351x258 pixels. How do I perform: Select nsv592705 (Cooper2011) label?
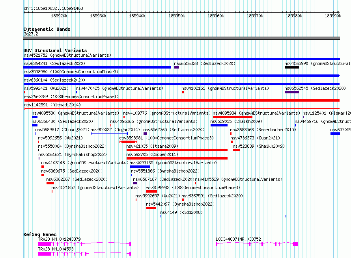[152, 154]
